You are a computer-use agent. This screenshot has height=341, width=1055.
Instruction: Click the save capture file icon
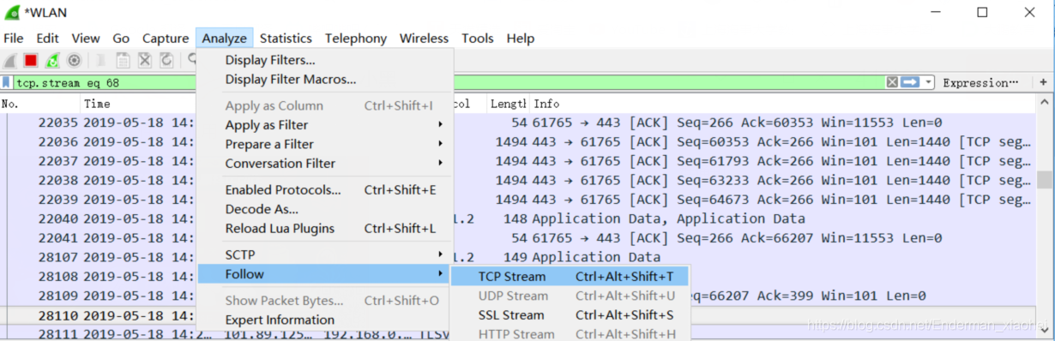[x=124, y=60]
